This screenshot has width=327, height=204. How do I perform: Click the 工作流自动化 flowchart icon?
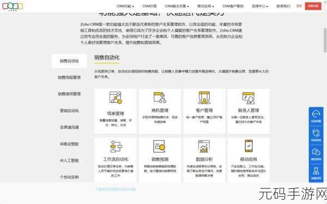coord(116,146)
